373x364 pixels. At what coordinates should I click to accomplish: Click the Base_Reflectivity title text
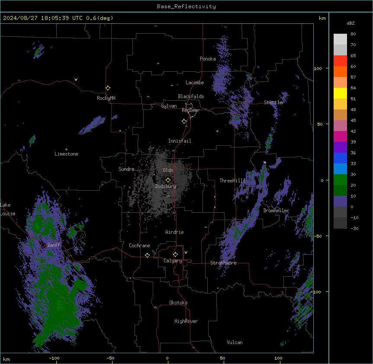pos(186,6)
